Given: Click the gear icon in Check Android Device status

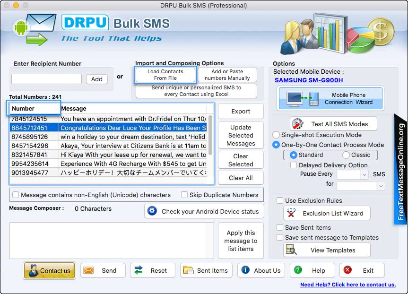Looking at the screenshot, I should pos(152,211).
